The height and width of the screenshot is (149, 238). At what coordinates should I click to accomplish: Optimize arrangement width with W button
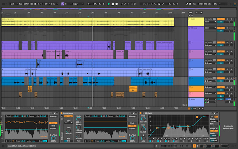coord(203,109)
